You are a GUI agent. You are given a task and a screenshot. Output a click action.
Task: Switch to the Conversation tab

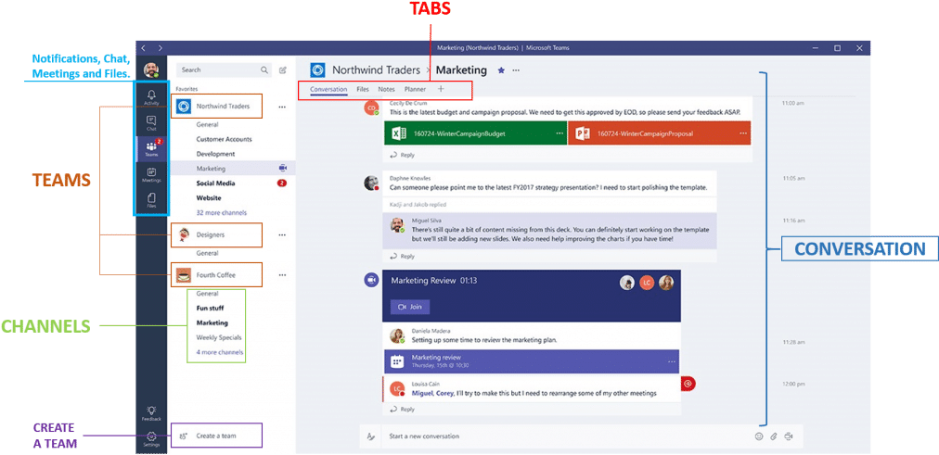coord(328,90)
